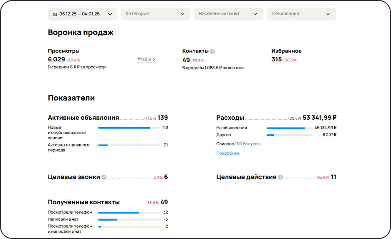
Task: Click the Полученные контакты heading
Action: pyautogui.click(x=84, y=202)
